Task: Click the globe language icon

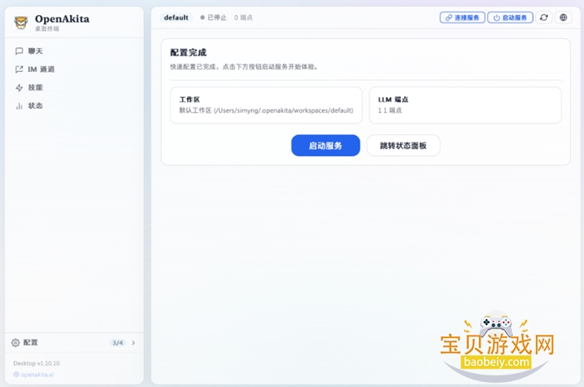Action: click(563, 17)
